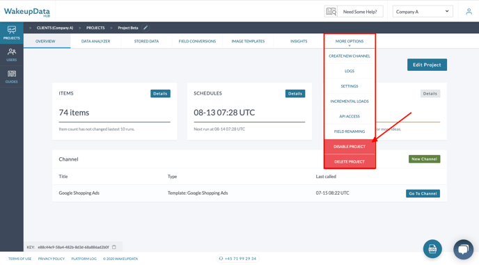Click the Type column header
Viewport: 479px width, 265px height.
pyautogui.click(x=172, y=177)
